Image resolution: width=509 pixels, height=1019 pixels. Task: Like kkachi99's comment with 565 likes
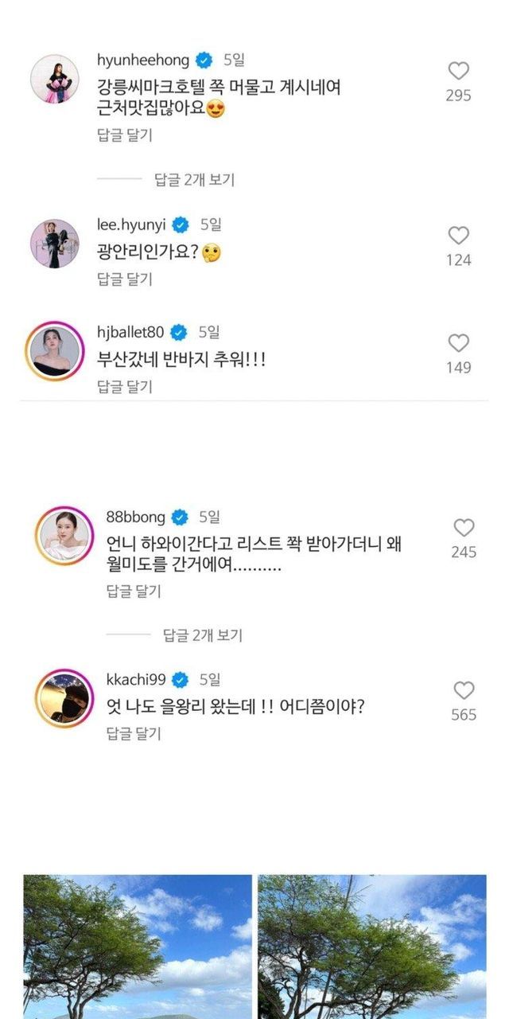pyautogui.click(x=464, y=690)
